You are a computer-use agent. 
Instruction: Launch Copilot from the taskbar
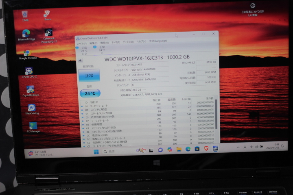point(170,149)
